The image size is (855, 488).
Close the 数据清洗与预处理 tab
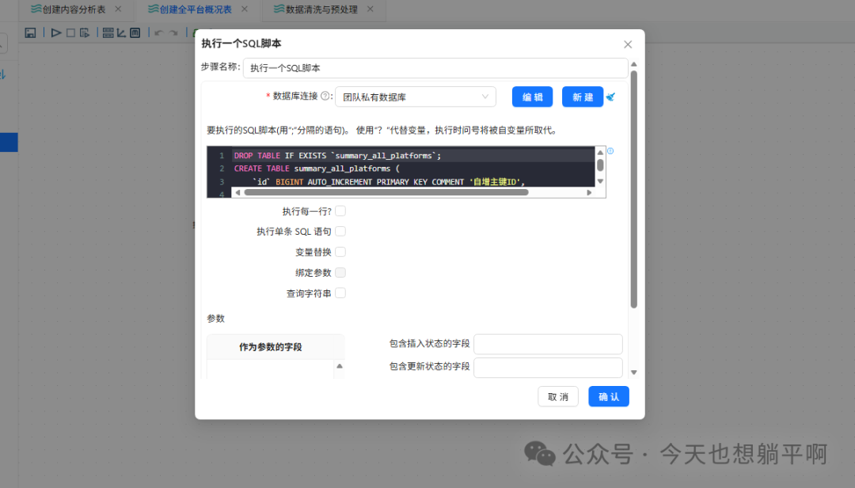pyautogui.click(x=370, y=9)
